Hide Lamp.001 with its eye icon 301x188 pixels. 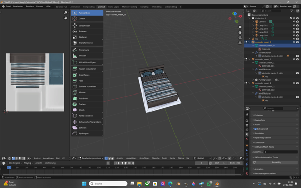tap(294, 25)
